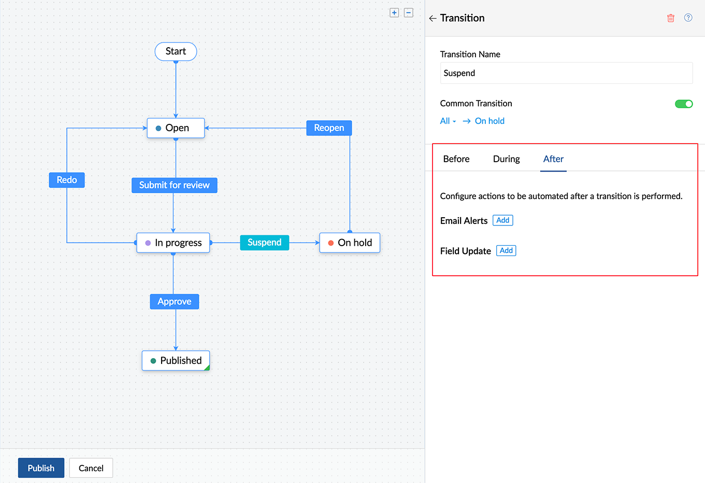
Task: Select the Published state node
Action: tap(176, 361)
